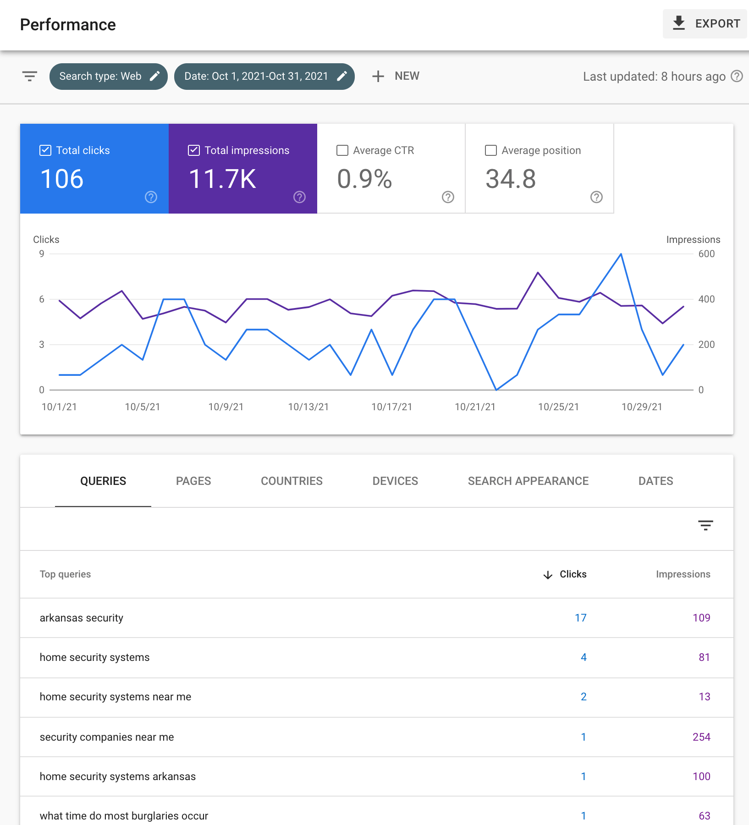Add a New filter
Viewport: 749px width, 825px height.
tap(396, 76)
